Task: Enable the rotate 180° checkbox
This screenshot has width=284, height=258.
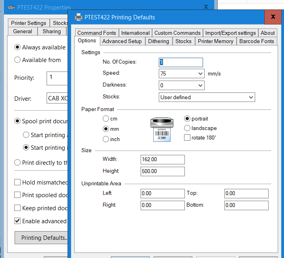Action: (x=187, y=137)
